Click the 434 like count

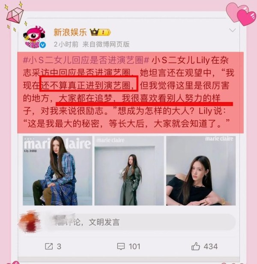click(211, 246)
